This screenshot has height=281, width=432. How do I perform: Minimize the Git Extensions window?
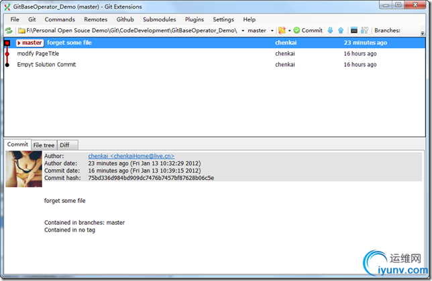[386, 5]
